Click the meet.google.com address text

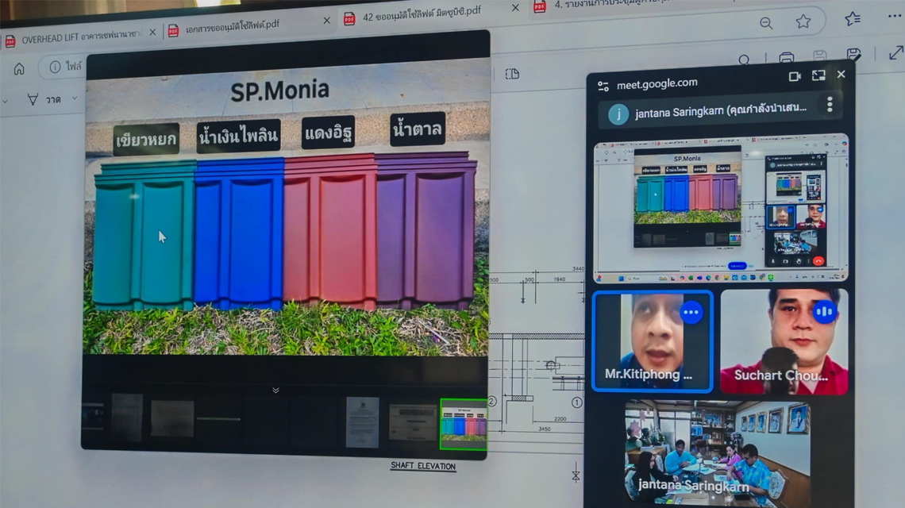coord(657,83)
